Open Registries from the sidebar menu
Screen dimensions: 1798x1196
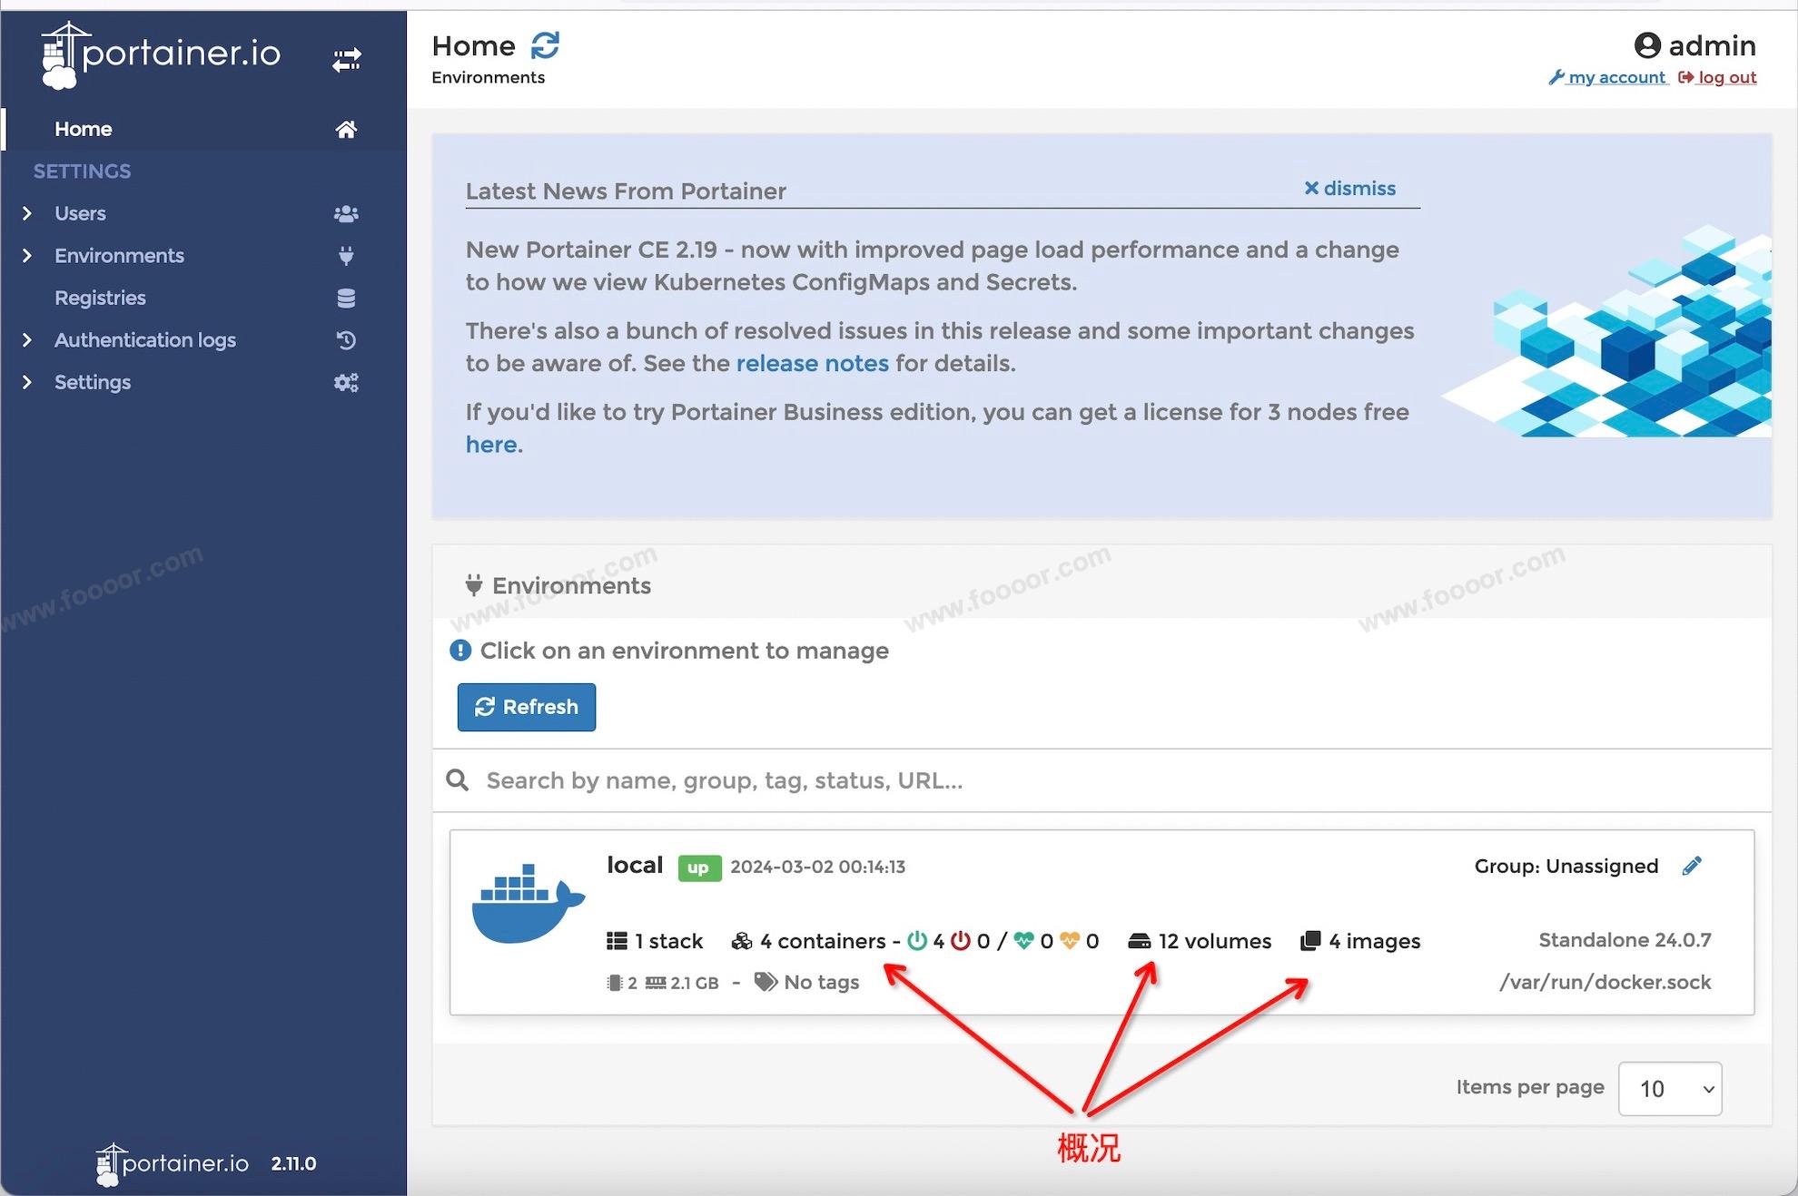click(100, 298)
